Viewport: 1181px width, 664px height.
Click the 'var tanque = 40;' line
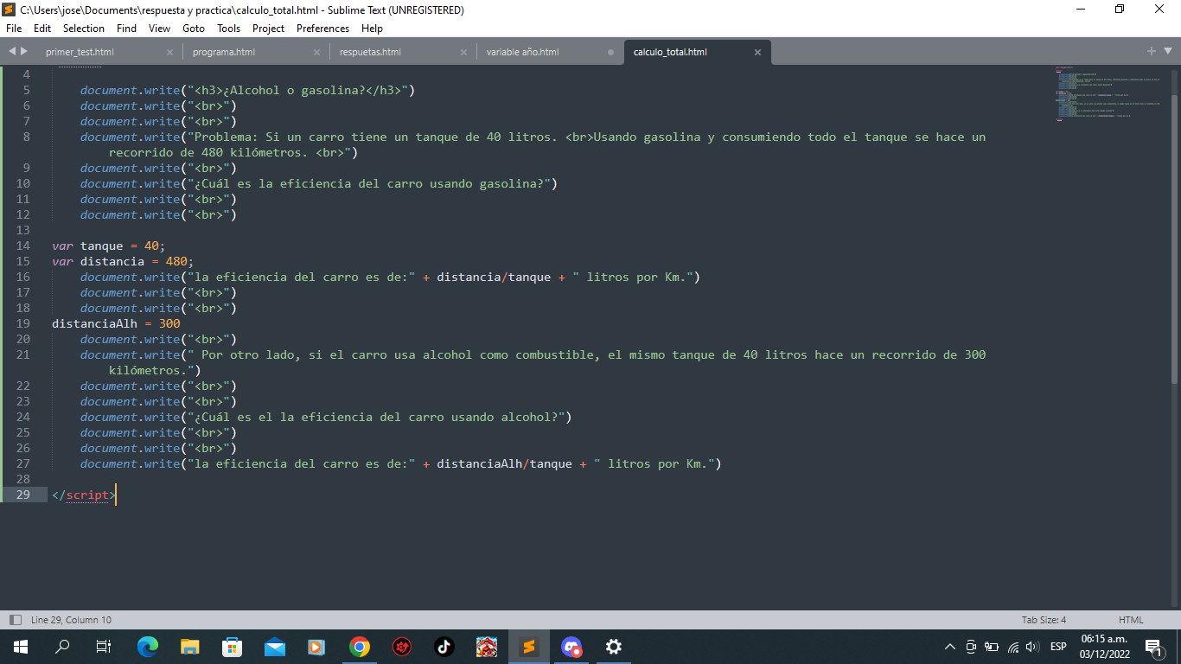coord(108,246)
